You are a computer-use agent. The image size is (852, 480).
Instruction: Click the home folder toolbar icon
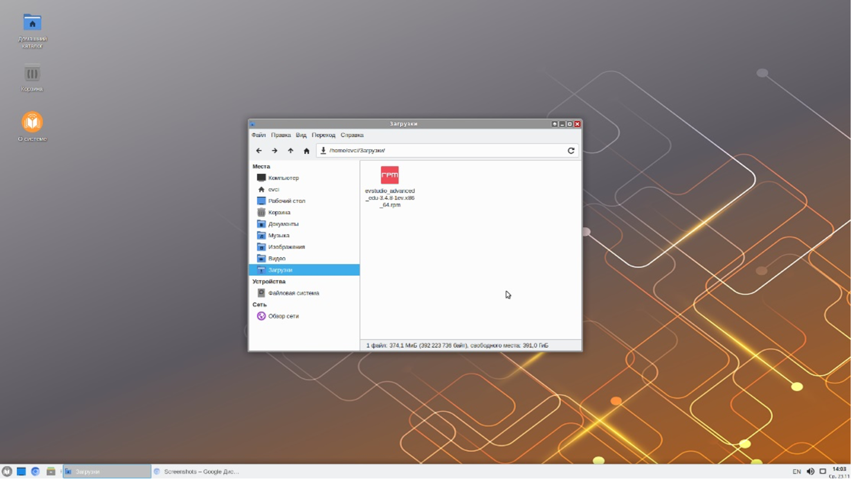pyautogui.click(x=306, y=151)
